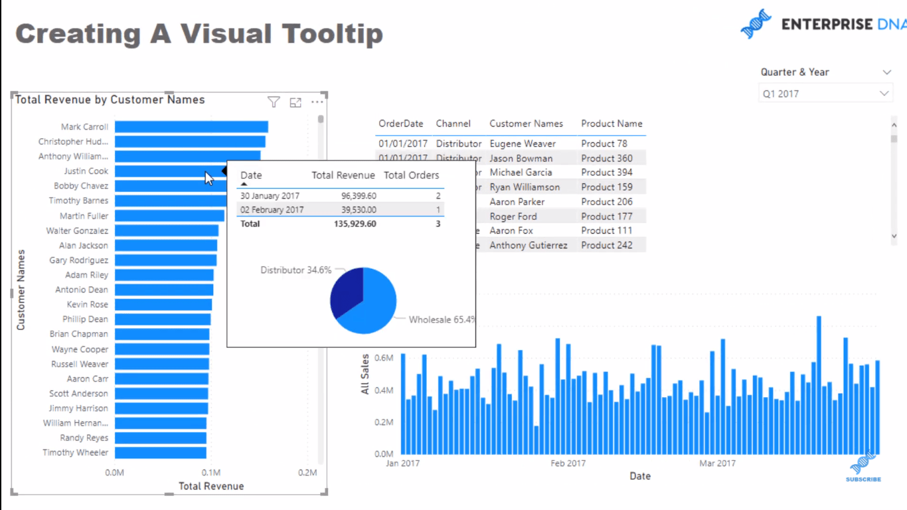Click the Product 394 cell

(x=607, y=173)
